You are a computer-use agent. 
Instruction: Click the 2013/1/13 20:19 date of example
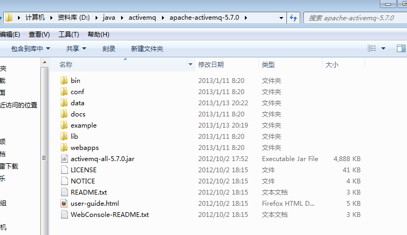pyautogui.click(x=223, y=125)
